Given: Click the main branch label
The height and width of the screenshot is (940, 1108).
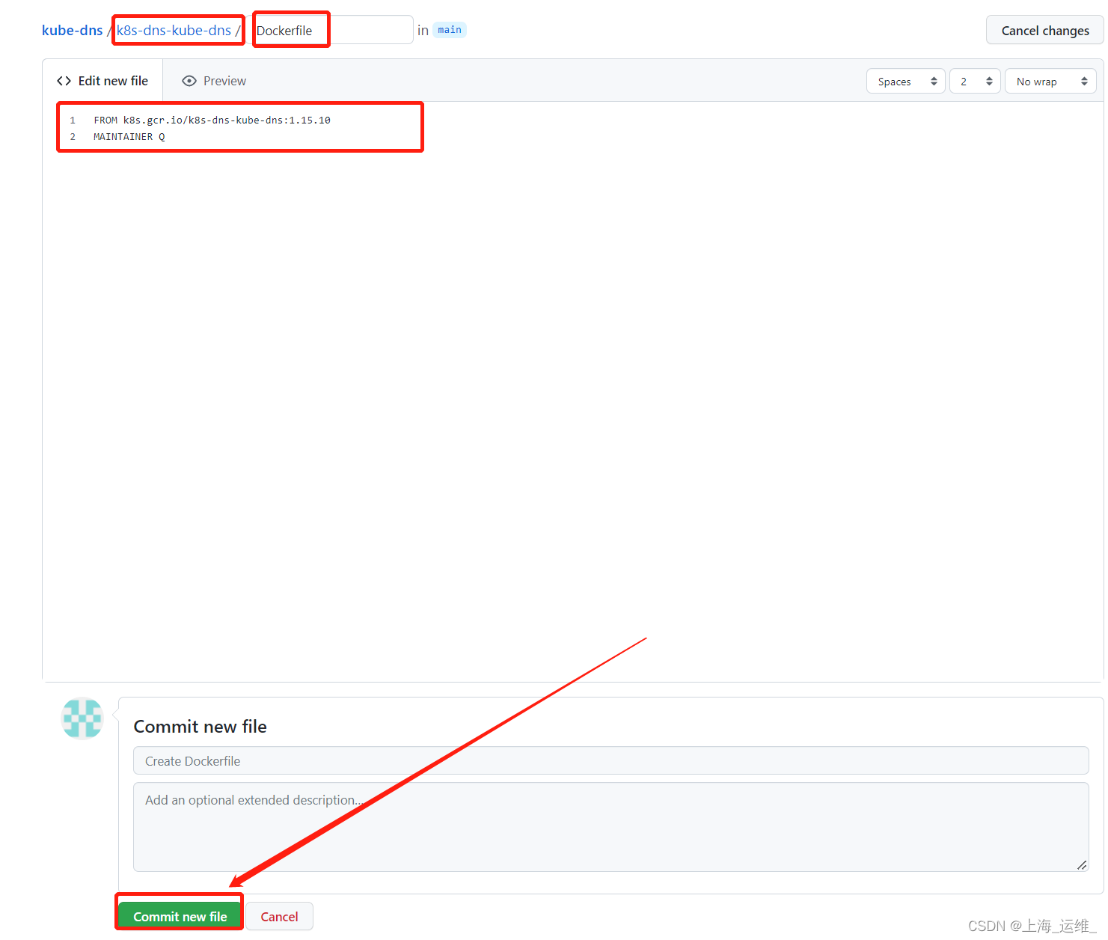Looking at the screenshot, I should (449, 30).
